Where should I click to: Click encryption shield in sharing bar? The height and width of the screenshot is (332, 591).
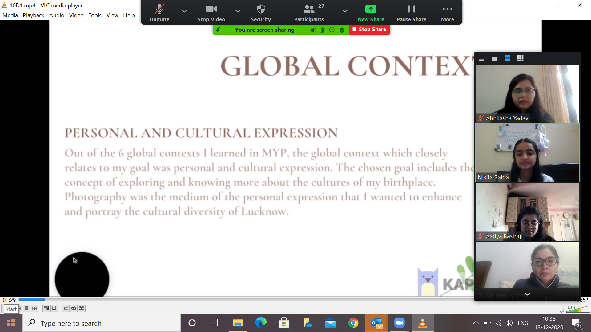342,30
